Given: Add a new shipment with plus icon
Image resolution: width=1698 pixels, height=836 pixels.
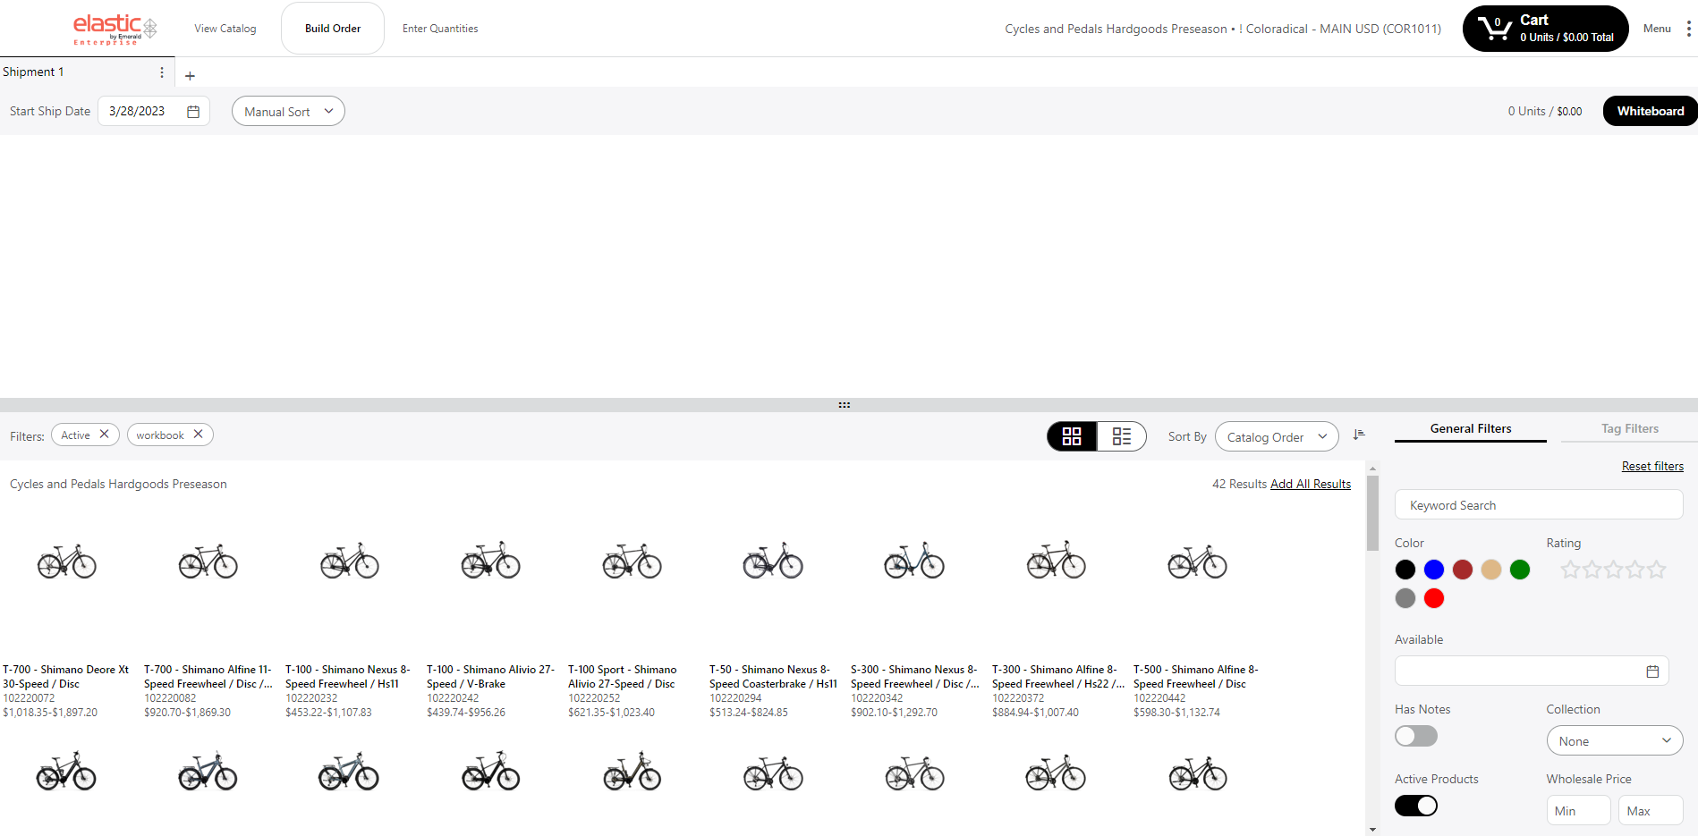Looking at the screenshot, I should pyautogui.click(x=190, y=76).
